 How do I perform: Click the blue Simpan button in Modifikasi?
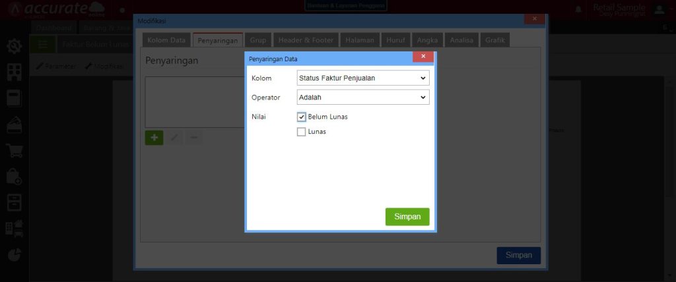point(518,256)
